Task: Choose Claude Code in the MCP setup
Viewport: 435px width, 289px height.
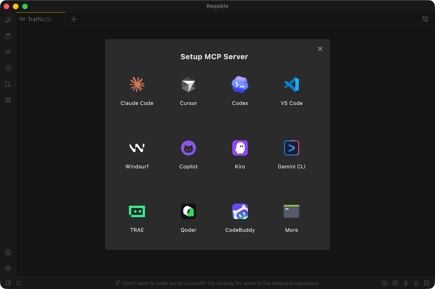Action: coord(137,91)
